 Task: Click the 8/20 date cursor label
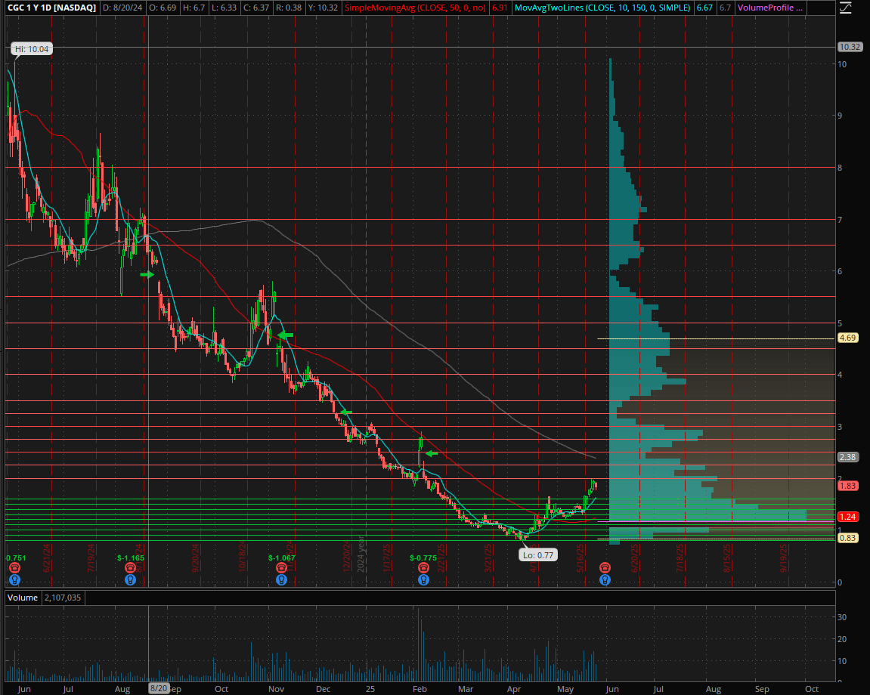point(159,688)
